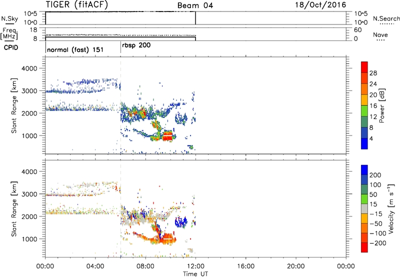
Task: Click the 28 label on Power color bar
Action: (373, 73)
